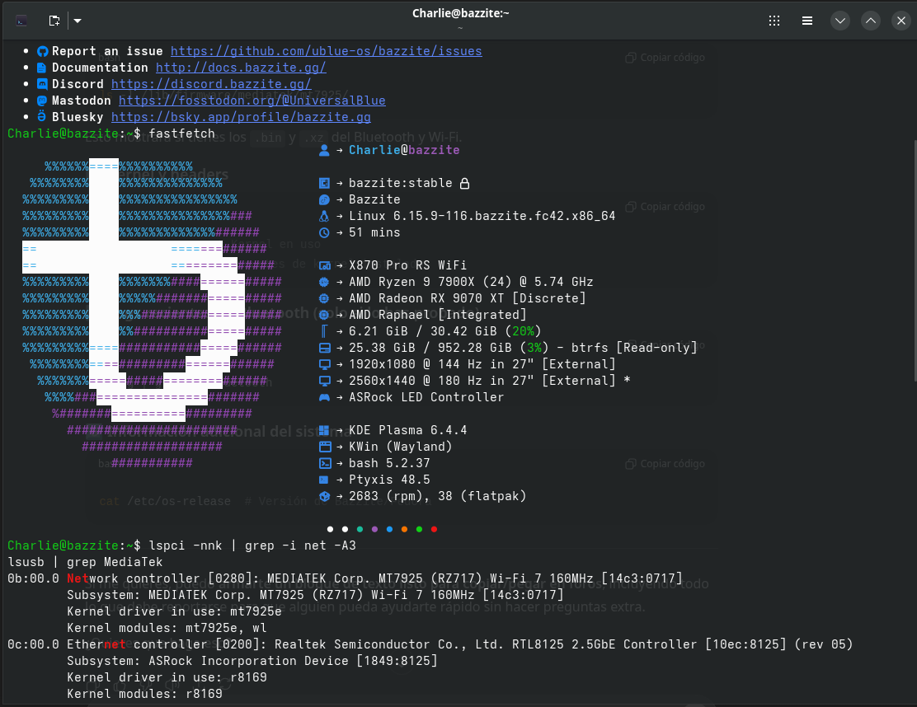This screenshot has width=917, height=707.
Task: Click the Mastodon icon beside Mastodon
Action: tap(42, 101)
